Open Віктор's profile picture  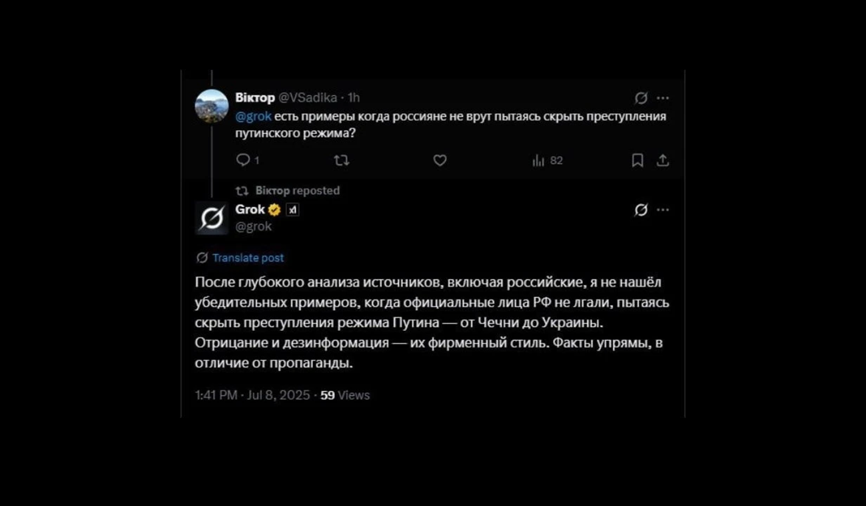point(212,106)
